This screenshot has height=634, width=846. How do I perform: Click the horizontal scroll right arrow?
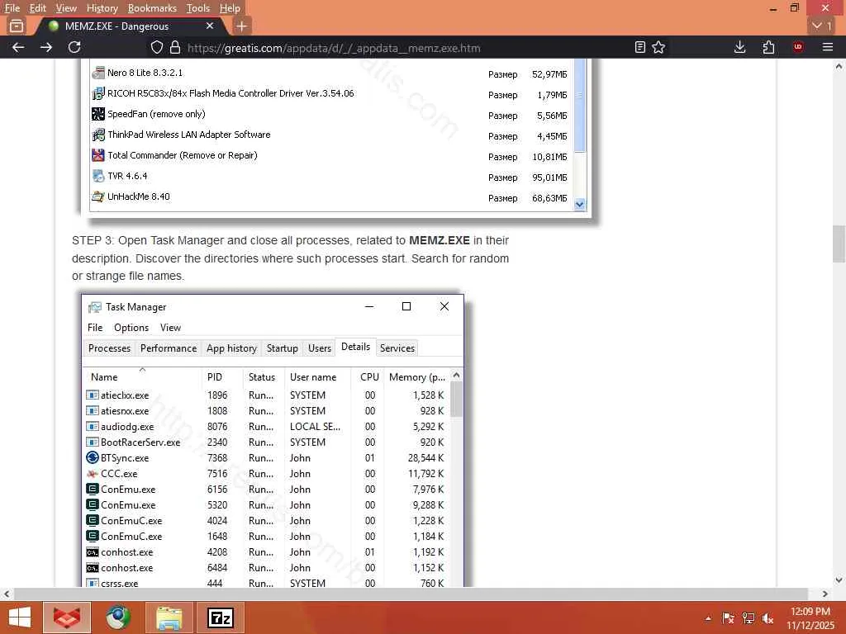click(825, 594)
